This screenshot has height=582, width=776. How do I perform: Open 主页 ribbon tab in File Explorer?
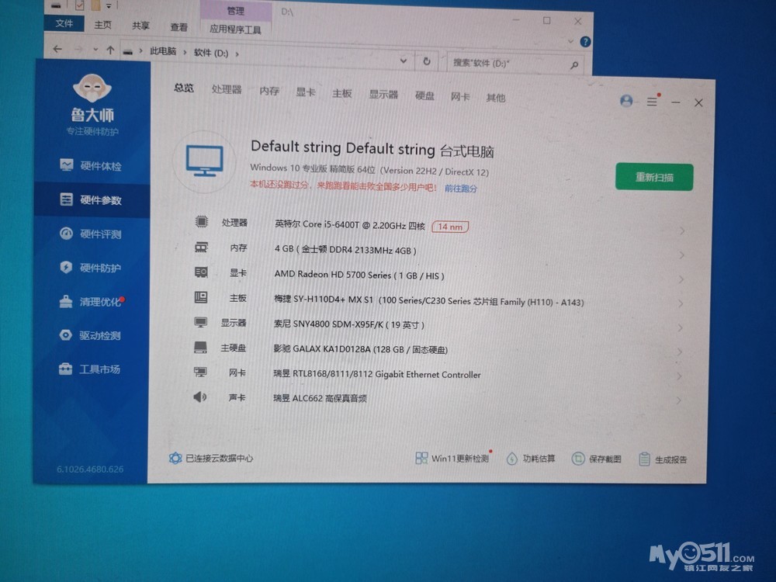(x=103, y=24)
